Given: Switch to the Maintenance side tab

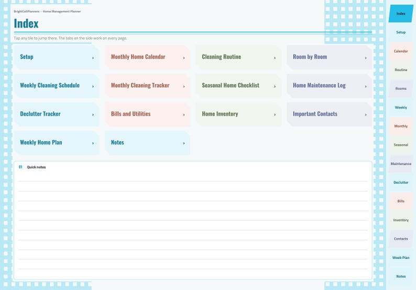Looking at the screenshot, I should tap(401, 164).
